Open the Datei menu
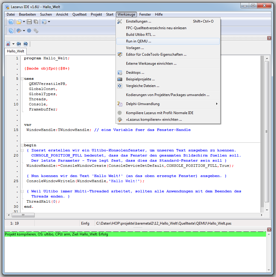This screenshot has width=276, height=277. (x=11, y=14)
